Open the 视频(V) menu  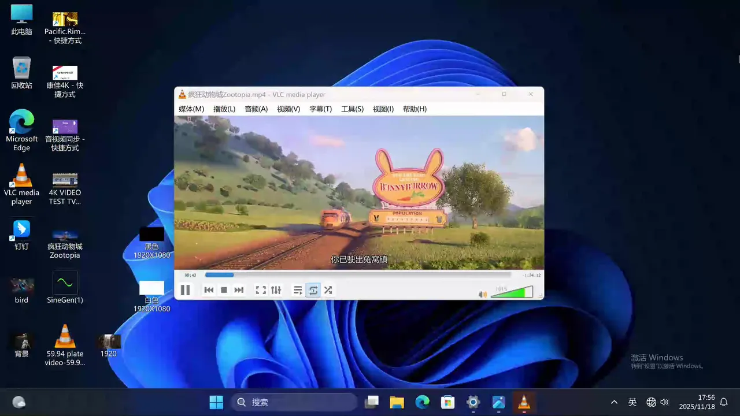pyautogui.click(x=288, y=109)
